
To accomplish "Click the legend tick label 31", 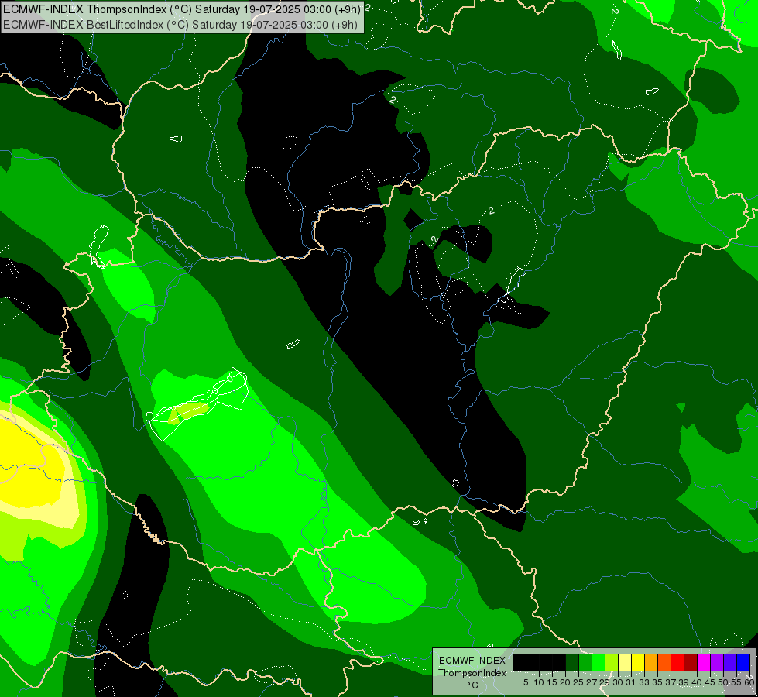I will pos(631,682).
